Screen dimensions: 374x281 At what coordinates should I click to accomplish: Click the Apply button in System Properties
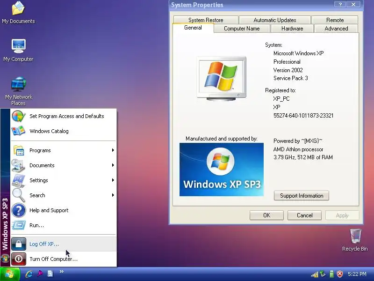point(342,215)
